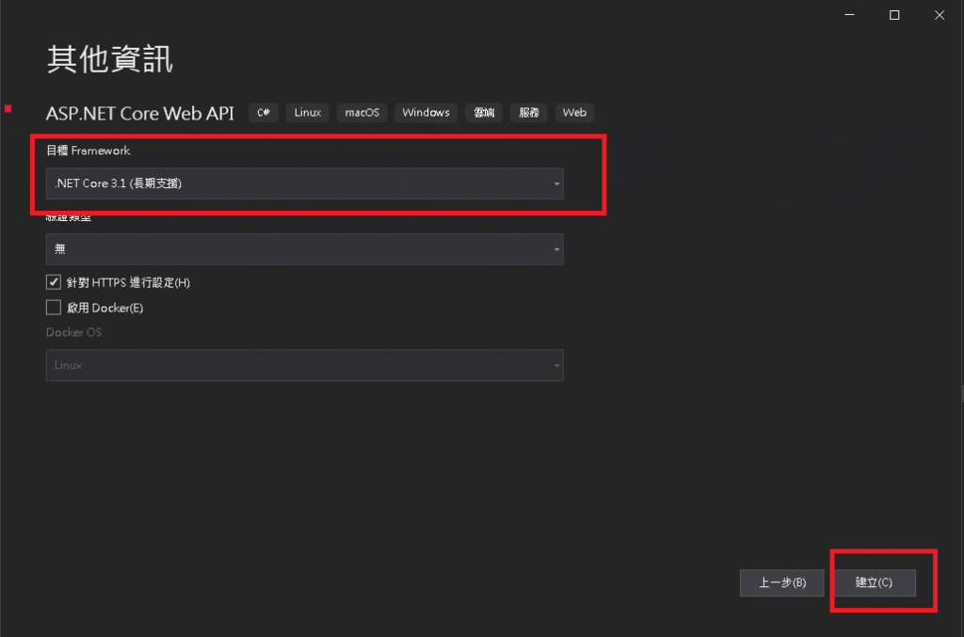The width and height of the screenshot is (964, 637).
Task: Click the 建立(C) button
Action: pyautogui.click(x=875, y=582)
